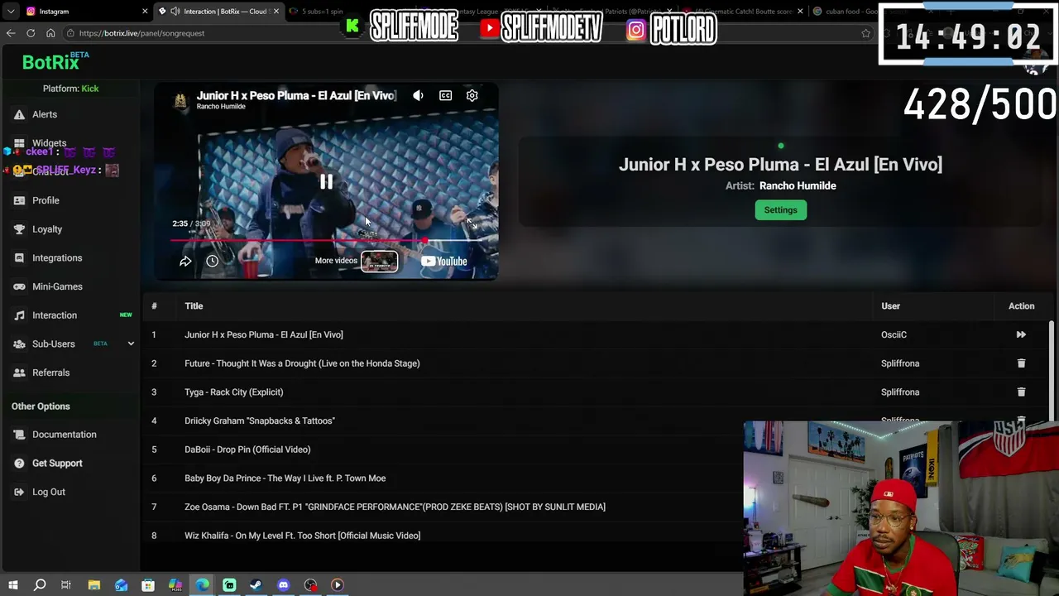Toggle closed captions on video
The image size is (1059, 596).
pos(445,95)
